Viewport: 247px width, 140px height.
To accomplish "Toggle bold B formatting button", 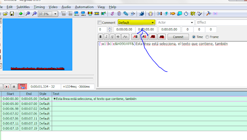I will [x=100, y=37].
